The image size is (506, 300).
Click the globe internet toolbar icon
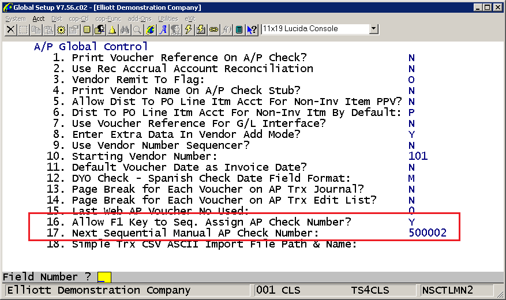(150, 29)
